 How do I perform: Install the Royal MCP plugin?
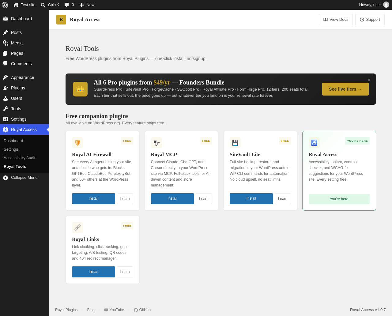click(x=172, y=199)
